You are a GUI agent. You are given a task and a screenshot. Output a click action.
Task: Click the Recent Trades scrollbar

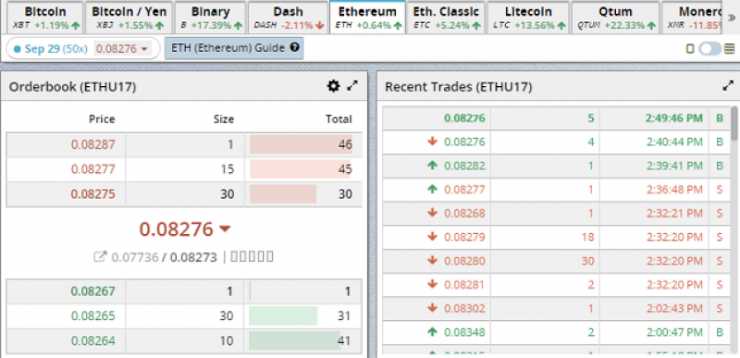click(734, 124)
